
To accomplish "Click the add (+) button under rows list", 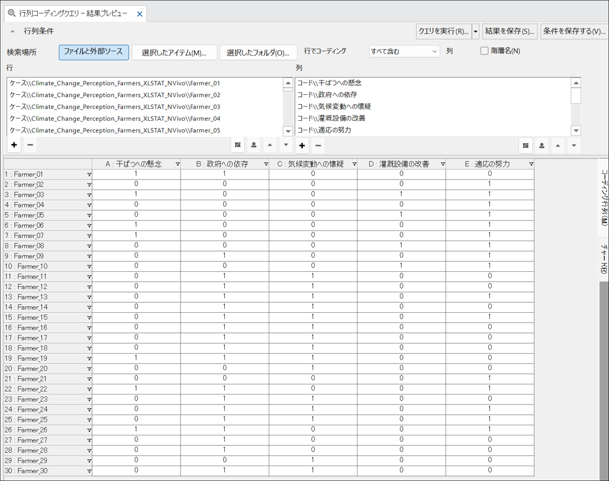I will pos(14,145).
